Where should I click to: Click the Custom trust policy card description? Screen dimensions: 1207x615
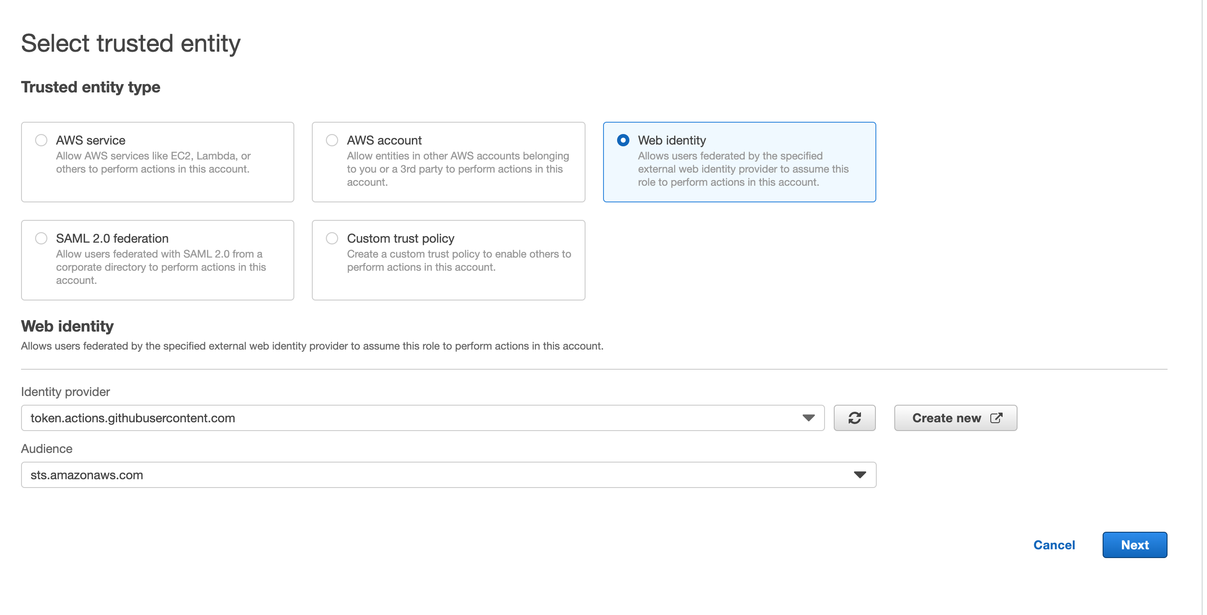pyautogui.click(x=459, y=260)
